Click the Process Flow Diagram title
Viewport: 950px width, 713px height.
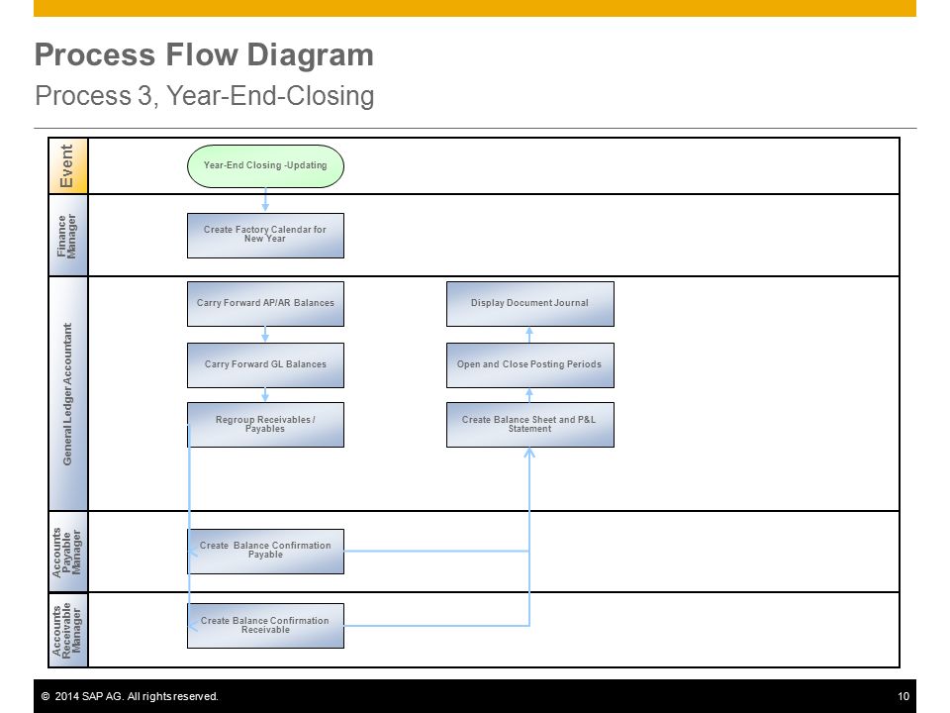[204, 54]
